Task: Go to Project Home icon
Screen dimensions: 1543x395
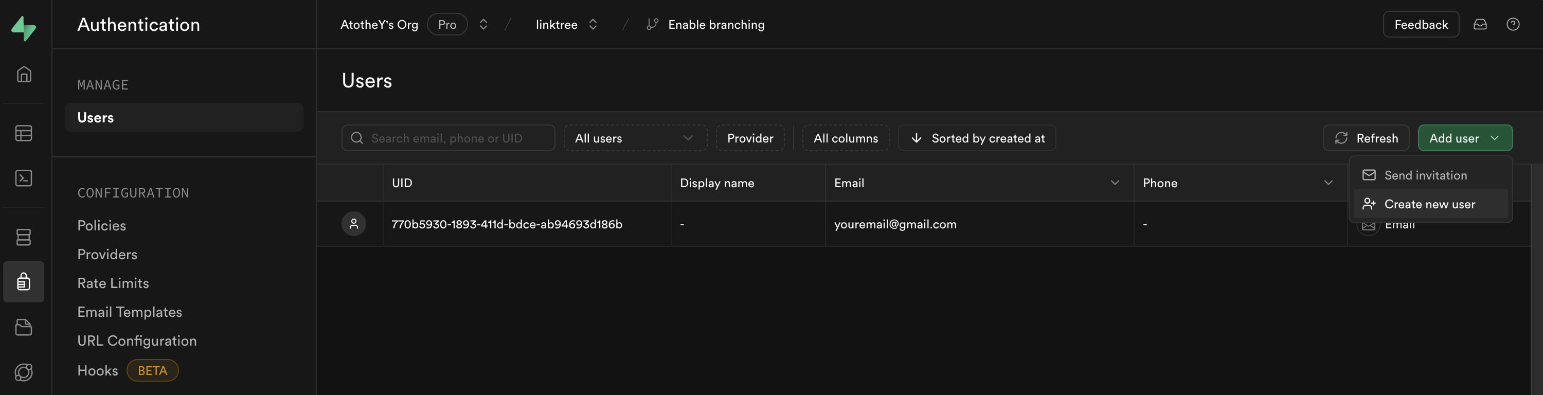Action: point(23,75)
